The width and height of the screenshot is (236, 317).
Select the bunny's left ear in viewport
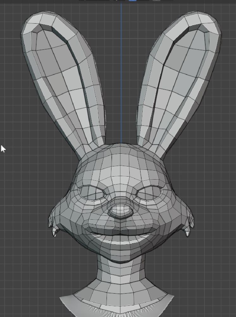pyautogui.click(x=63, y=85)
